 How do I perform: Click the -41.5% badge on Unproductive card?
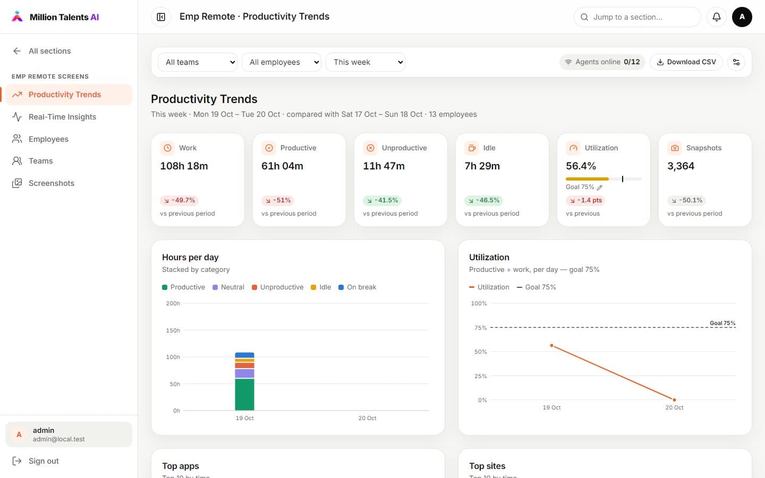click(x=382, y=201)
